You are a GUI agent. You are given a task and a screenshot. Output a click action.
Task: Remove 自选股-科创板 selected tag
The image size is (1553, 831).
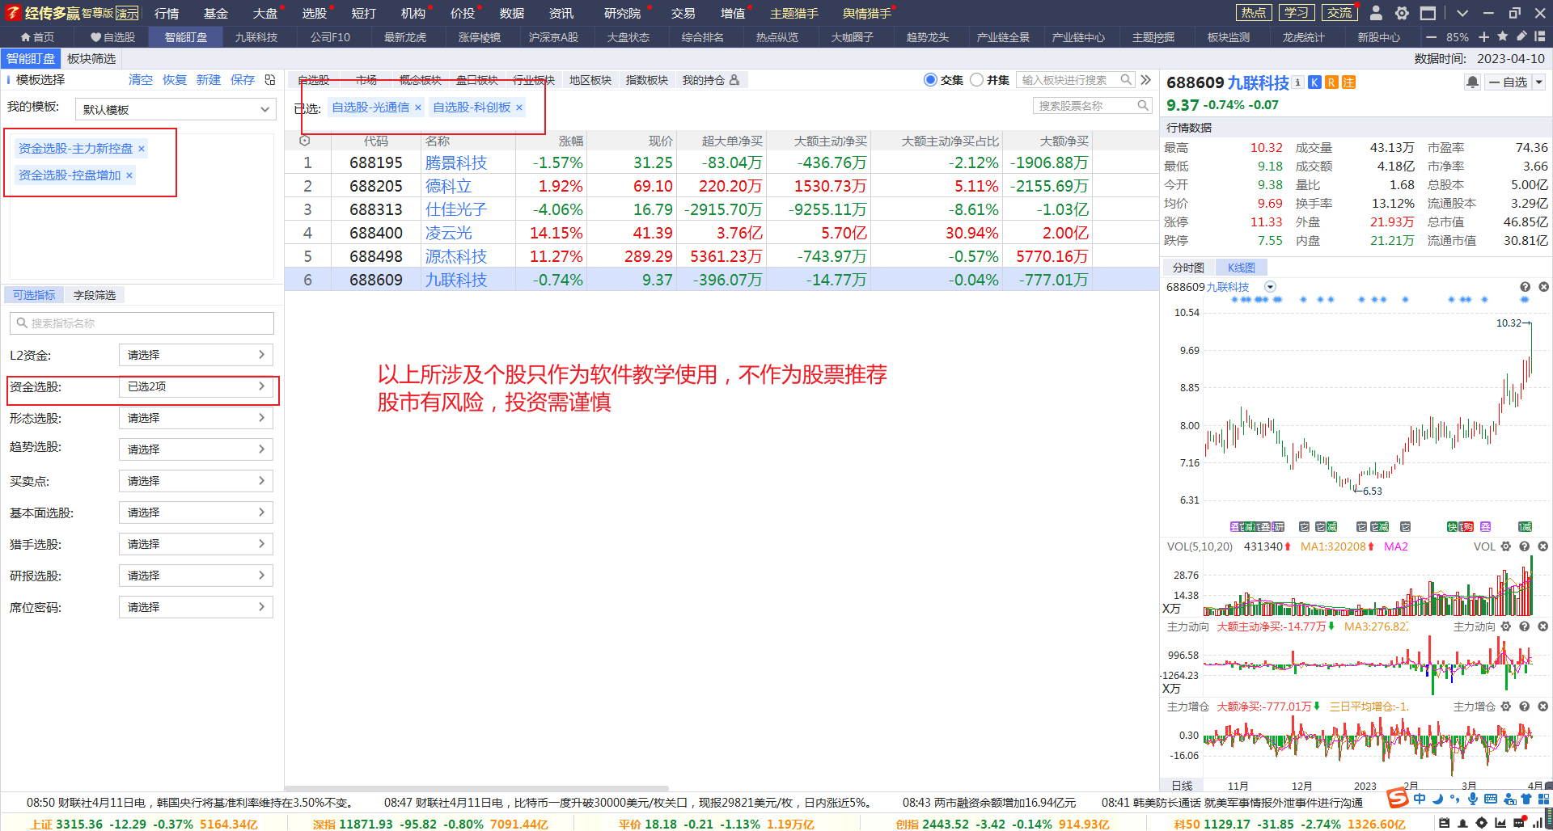click(519, 108)
